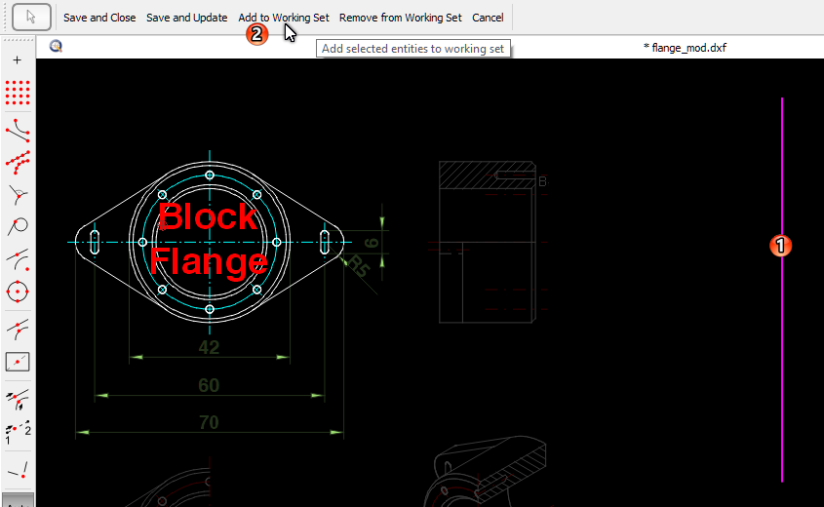Viewport: 824px width, 507px height.
Task: Cancel the block editing
Action: [488, 18]
